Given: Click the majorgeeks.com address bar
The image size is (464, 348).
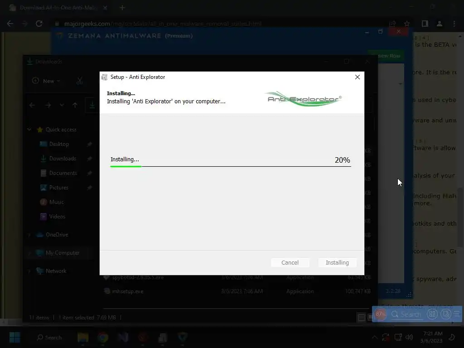Looking at the screenshot, I should pos(219,24).
